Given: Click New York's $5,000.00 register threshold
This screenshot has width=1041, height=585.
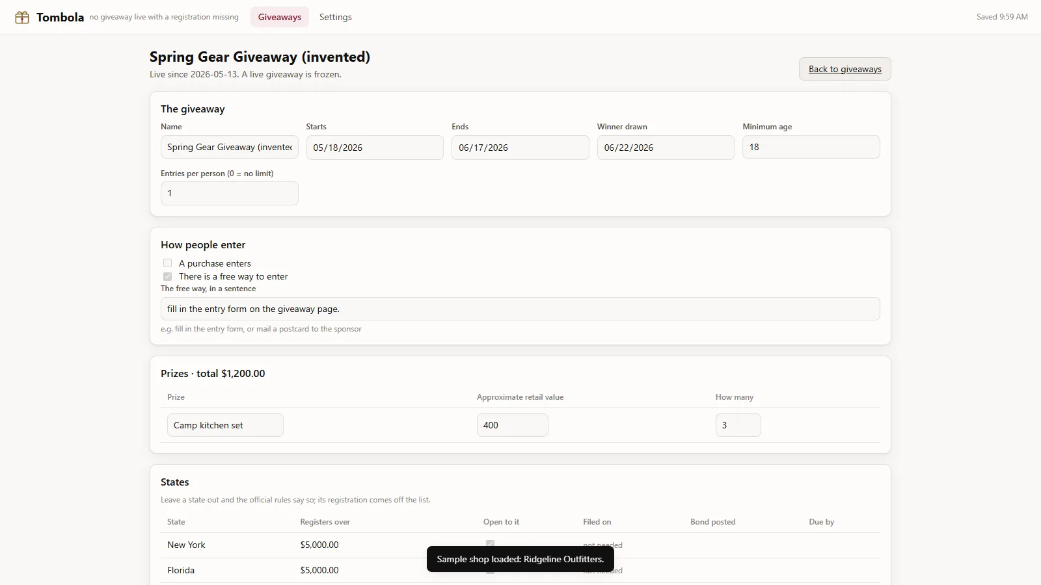Looking at the screenshot, I should [319, 545].
